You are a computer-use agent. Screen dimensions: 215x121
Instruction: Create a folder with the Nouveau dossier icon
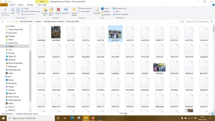tap(74, 10)
